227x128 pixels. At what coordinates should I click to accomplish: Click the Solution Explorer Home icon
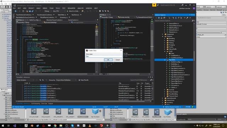coord(162,18)
